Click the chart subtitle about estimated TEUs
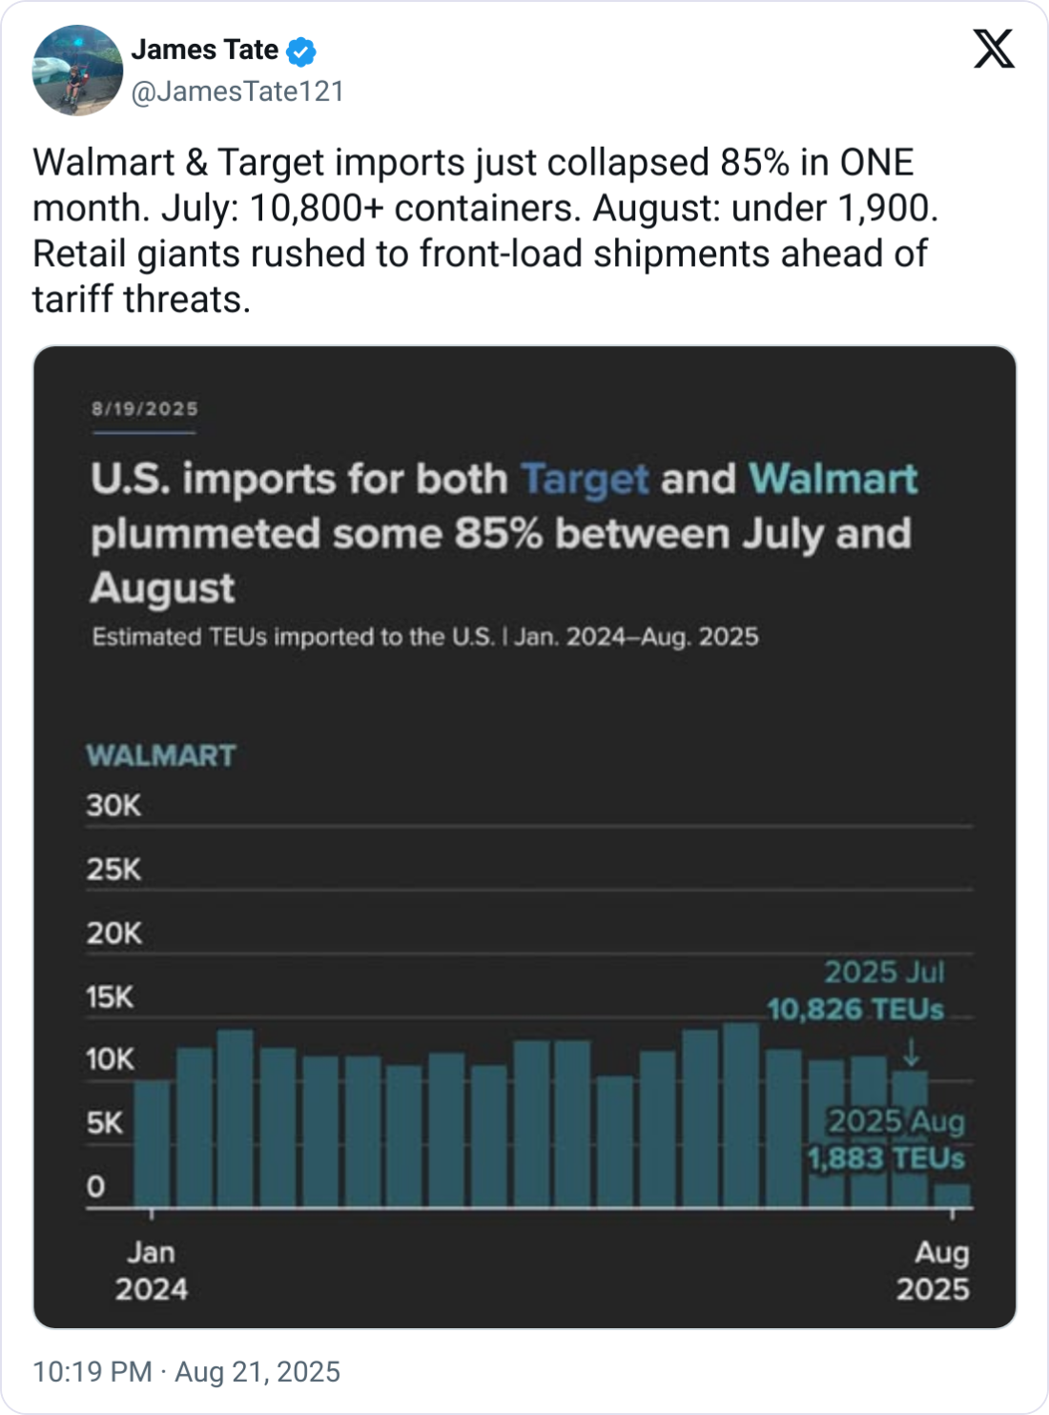Image resolution: width=1049 pixels, height=1415 pixels. click(x=425, y=637)
